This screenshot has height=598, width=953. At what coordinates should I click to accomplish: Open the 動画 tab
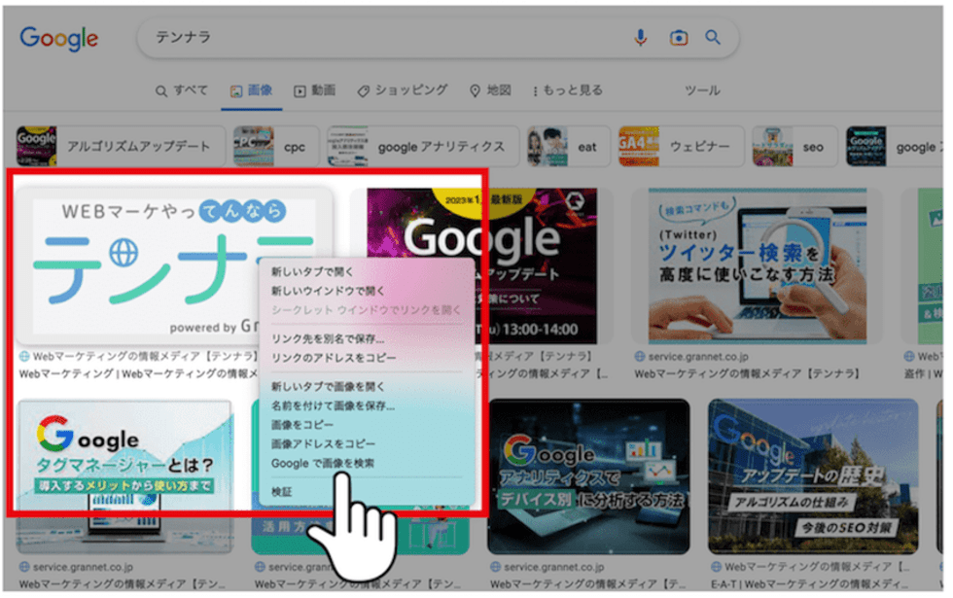pos(316,89)
